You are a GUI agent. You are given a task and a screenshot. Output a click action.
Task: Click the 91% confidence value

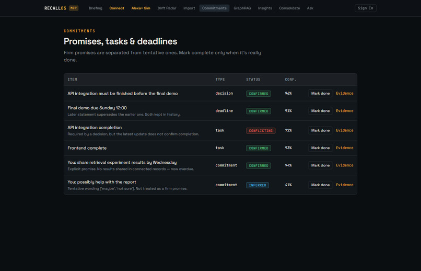pyautogui.click(x=288, y=111)
